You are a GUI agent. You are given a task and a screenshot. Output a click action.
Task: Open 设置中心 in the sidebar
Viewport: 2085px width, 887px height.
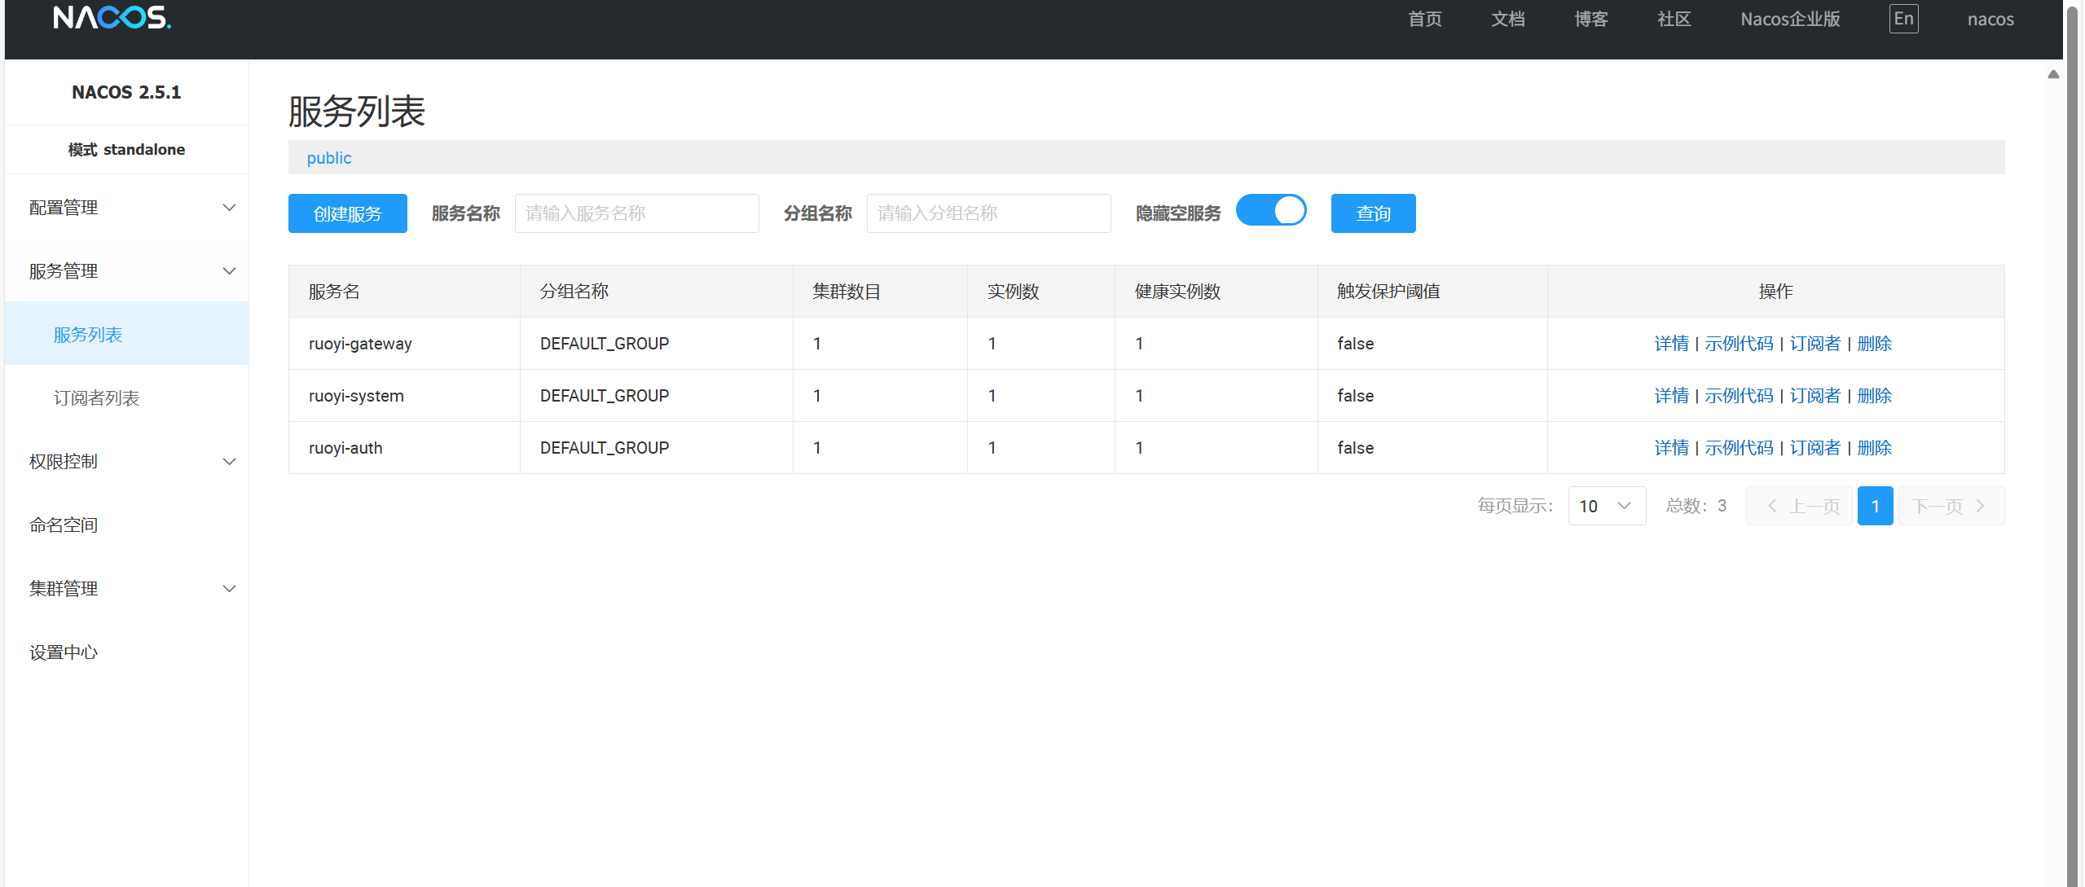click(127, 652)
